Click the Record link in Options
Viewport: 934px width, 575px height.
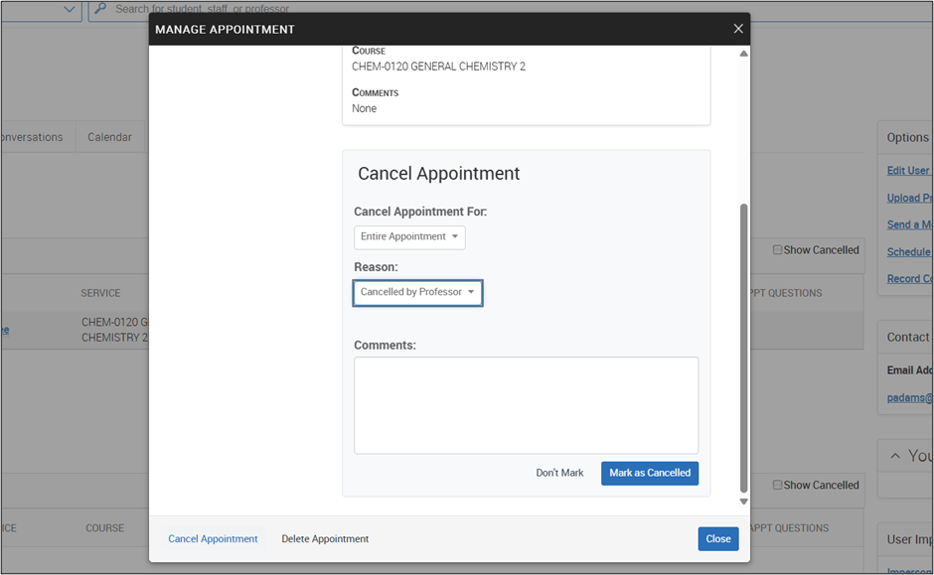909,279
